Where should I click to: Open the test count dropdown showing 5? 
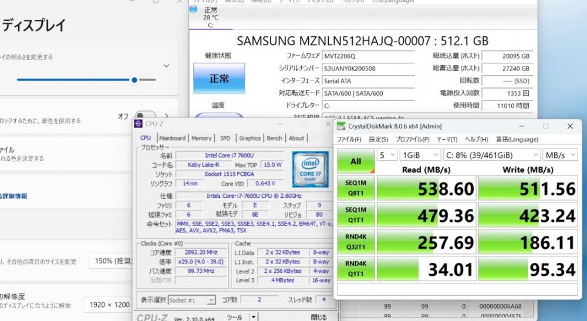click(x=387, y=155)
